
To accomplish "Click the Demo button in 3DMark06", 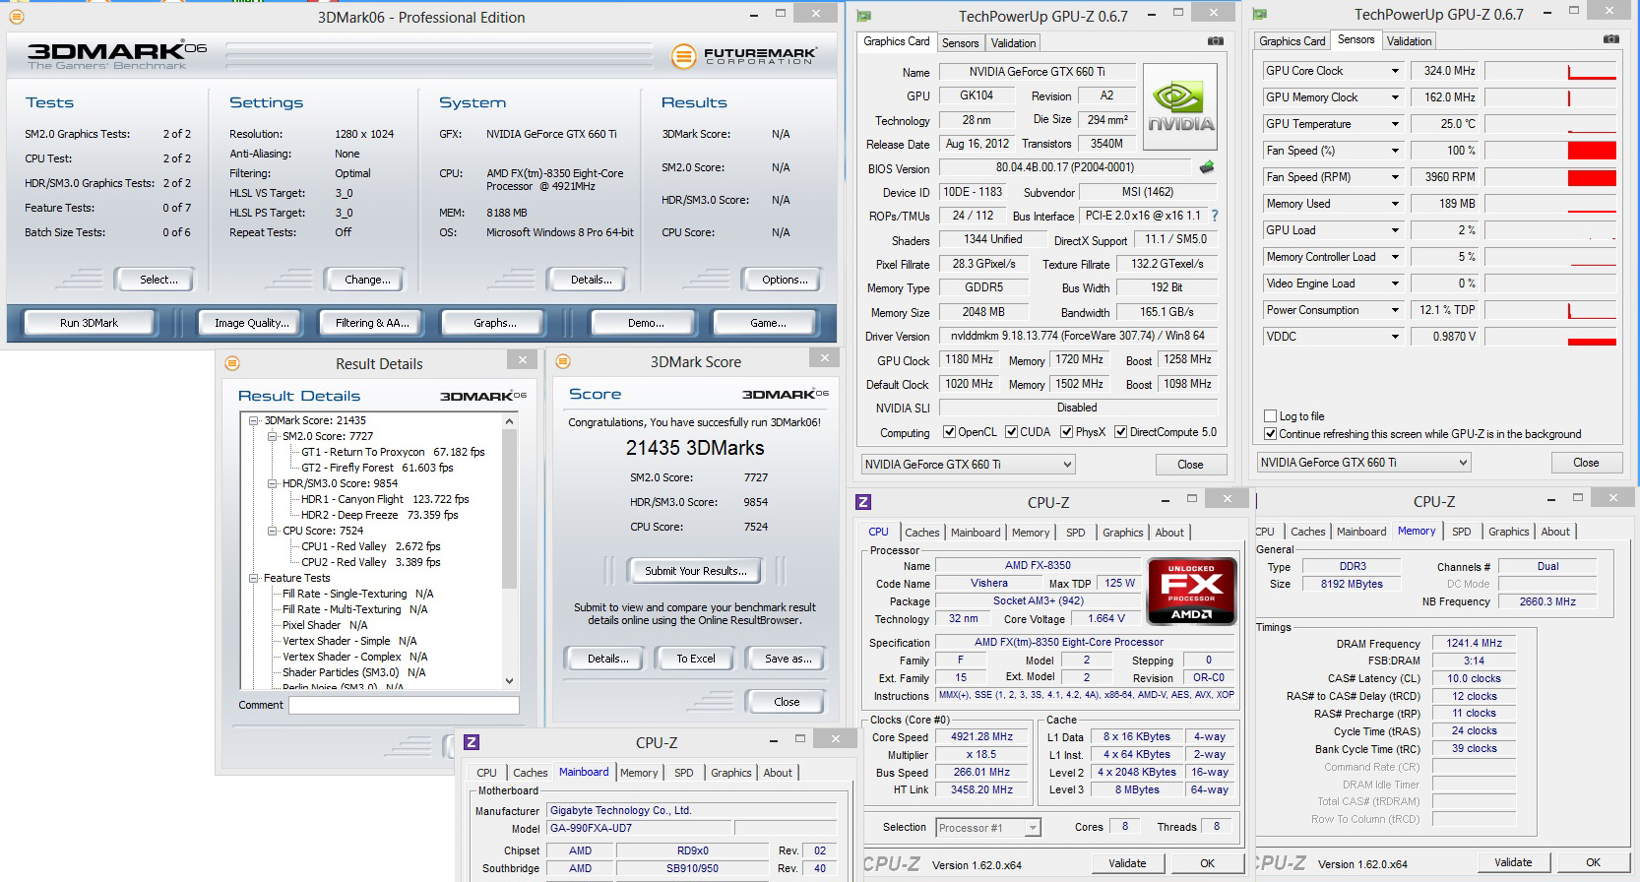I will pos(646,323).
